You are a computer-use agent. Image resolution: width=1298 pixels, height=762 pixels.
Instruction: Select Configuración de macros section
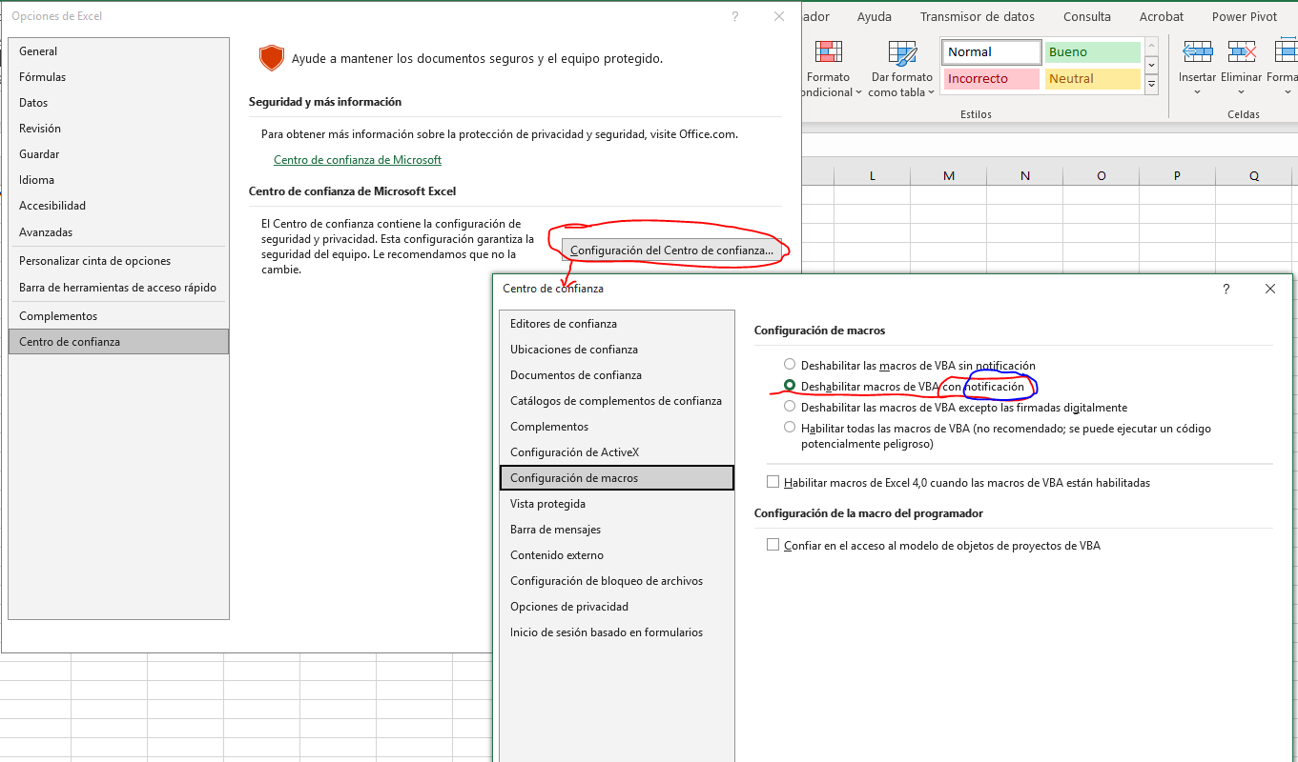click(617, 478)
